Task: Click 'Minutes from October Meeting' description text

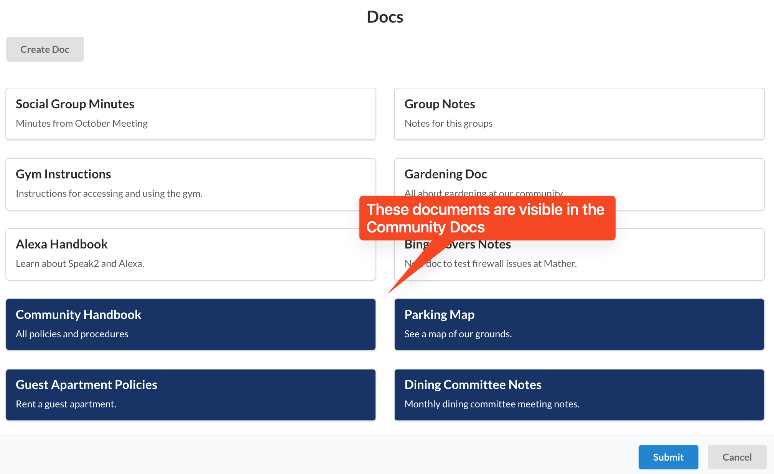Action: (x=82, y=124)
